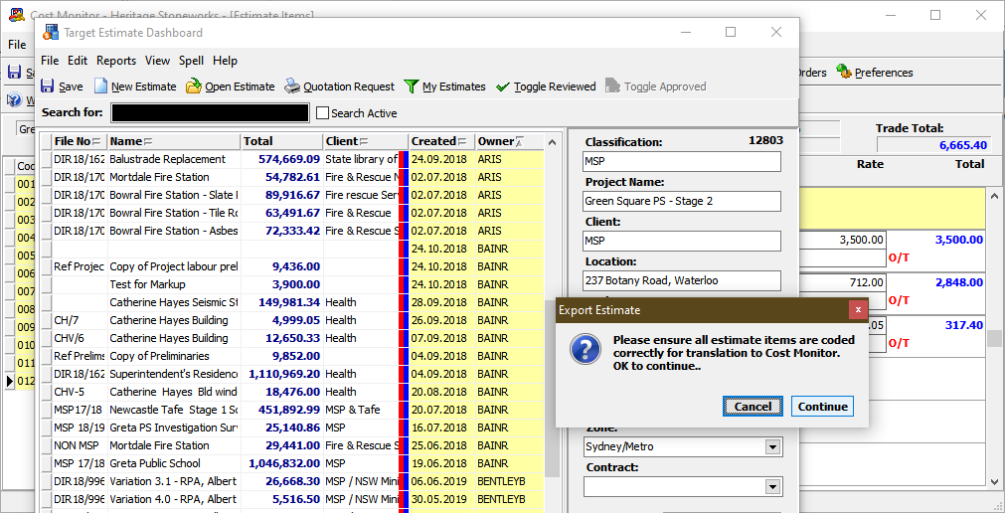The height and width of the screenshot is (513, 1005).
Task: Click the Open Estimate folder icon
Action: [x=194, y=86]
